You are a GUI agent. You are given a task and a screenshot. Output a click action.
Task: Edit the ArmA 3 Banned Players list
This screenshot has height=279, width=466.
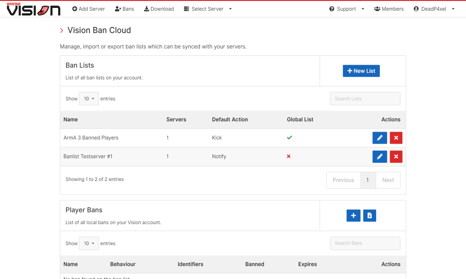380,138
